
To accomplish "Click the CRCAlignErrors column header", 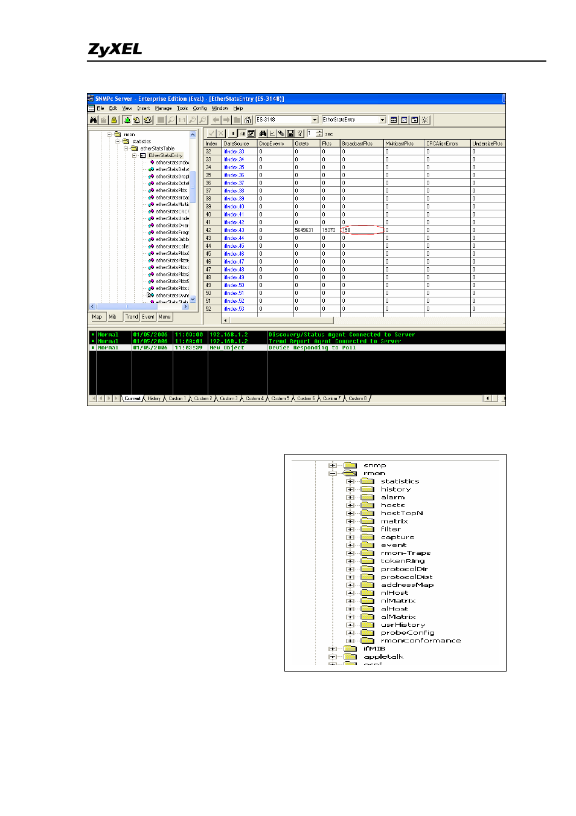I will coord(447,144).
